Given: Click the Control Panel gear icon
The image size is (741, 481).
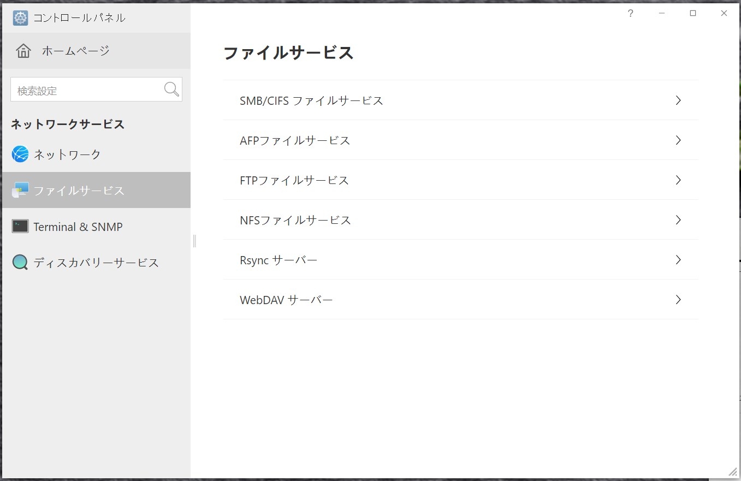Looking at the screenshot, I should pyautogui.click(x=20, y=18).
